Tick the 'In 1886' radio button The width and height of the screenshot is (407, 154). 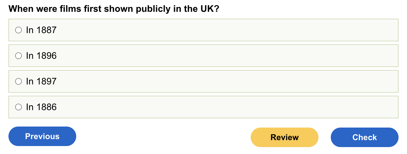[18, 107]
